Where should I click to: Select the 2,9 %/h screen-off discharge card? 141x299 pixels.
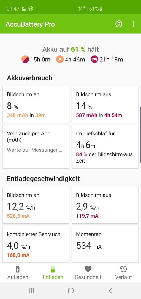tap(105, 205)
